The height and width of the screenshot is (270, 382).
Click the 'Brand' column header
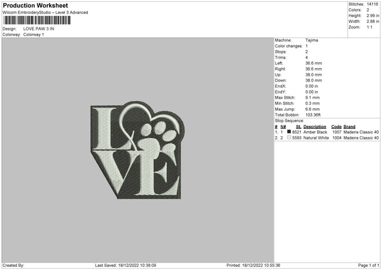point(350,127)
